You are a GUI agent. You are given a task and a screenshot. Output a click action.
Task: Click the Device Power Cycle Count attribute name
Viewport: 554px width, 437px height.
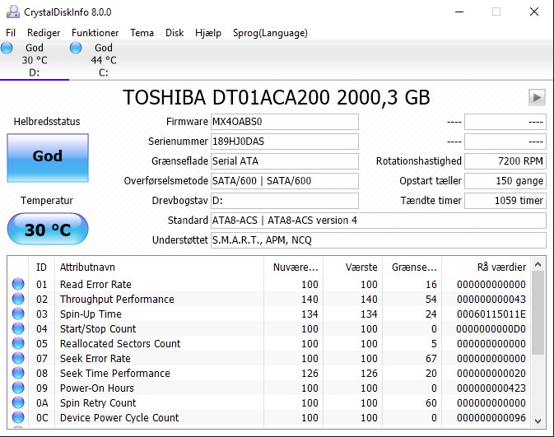pos(119,418)
